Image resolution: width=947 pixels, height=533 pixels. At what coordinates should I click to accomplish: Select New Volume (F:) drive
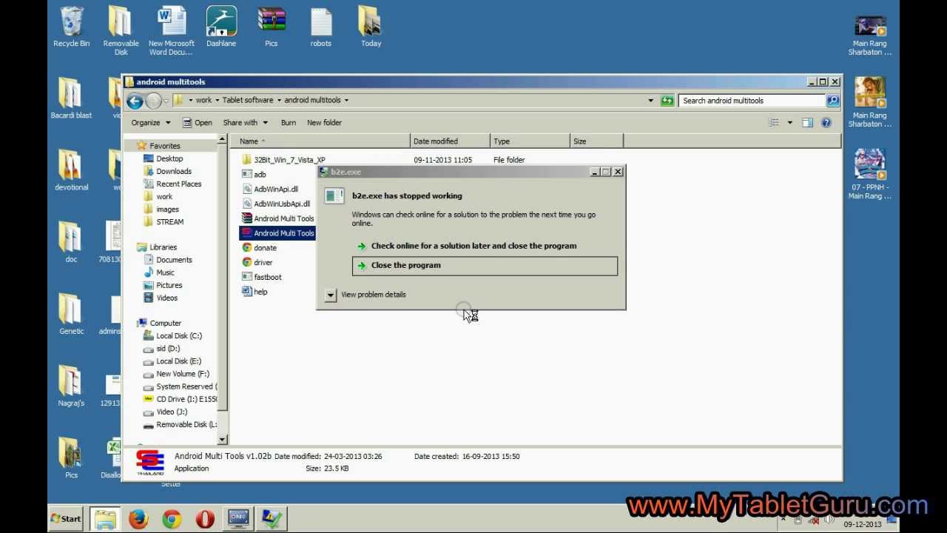click(x=183, y=375)
